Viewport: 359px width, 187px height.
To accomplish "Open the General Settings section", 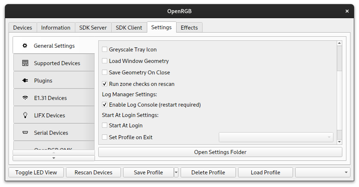I will pos(54,46).
